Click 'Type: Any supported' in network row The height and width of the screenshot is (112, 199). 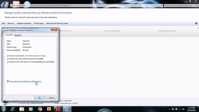tap(112, 31)
